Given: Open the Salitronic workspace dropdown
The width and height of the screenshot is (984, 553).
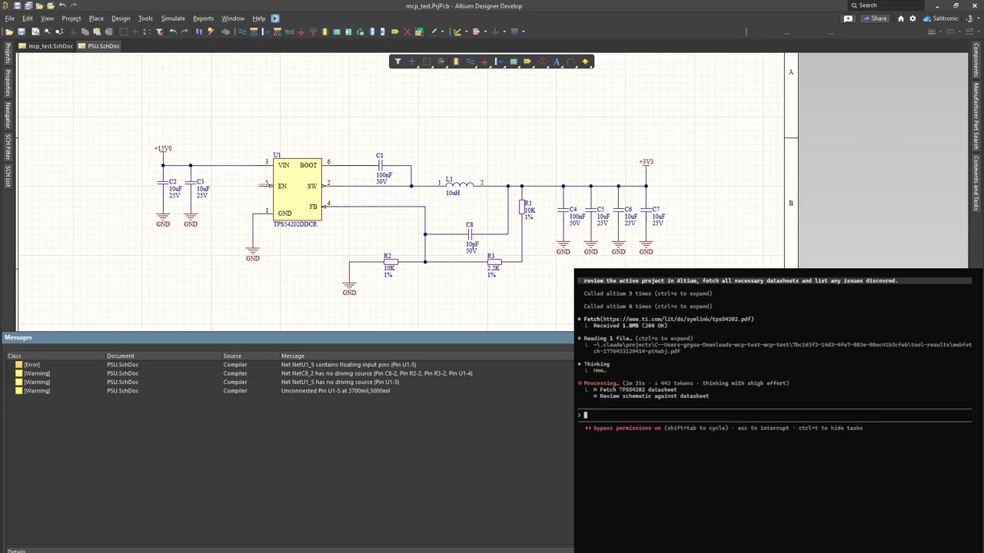Looking at the screenshot, I should [941, 18].
